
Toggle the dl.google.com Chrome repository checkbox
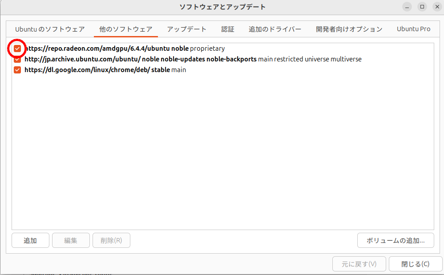[x=17, y=70]
